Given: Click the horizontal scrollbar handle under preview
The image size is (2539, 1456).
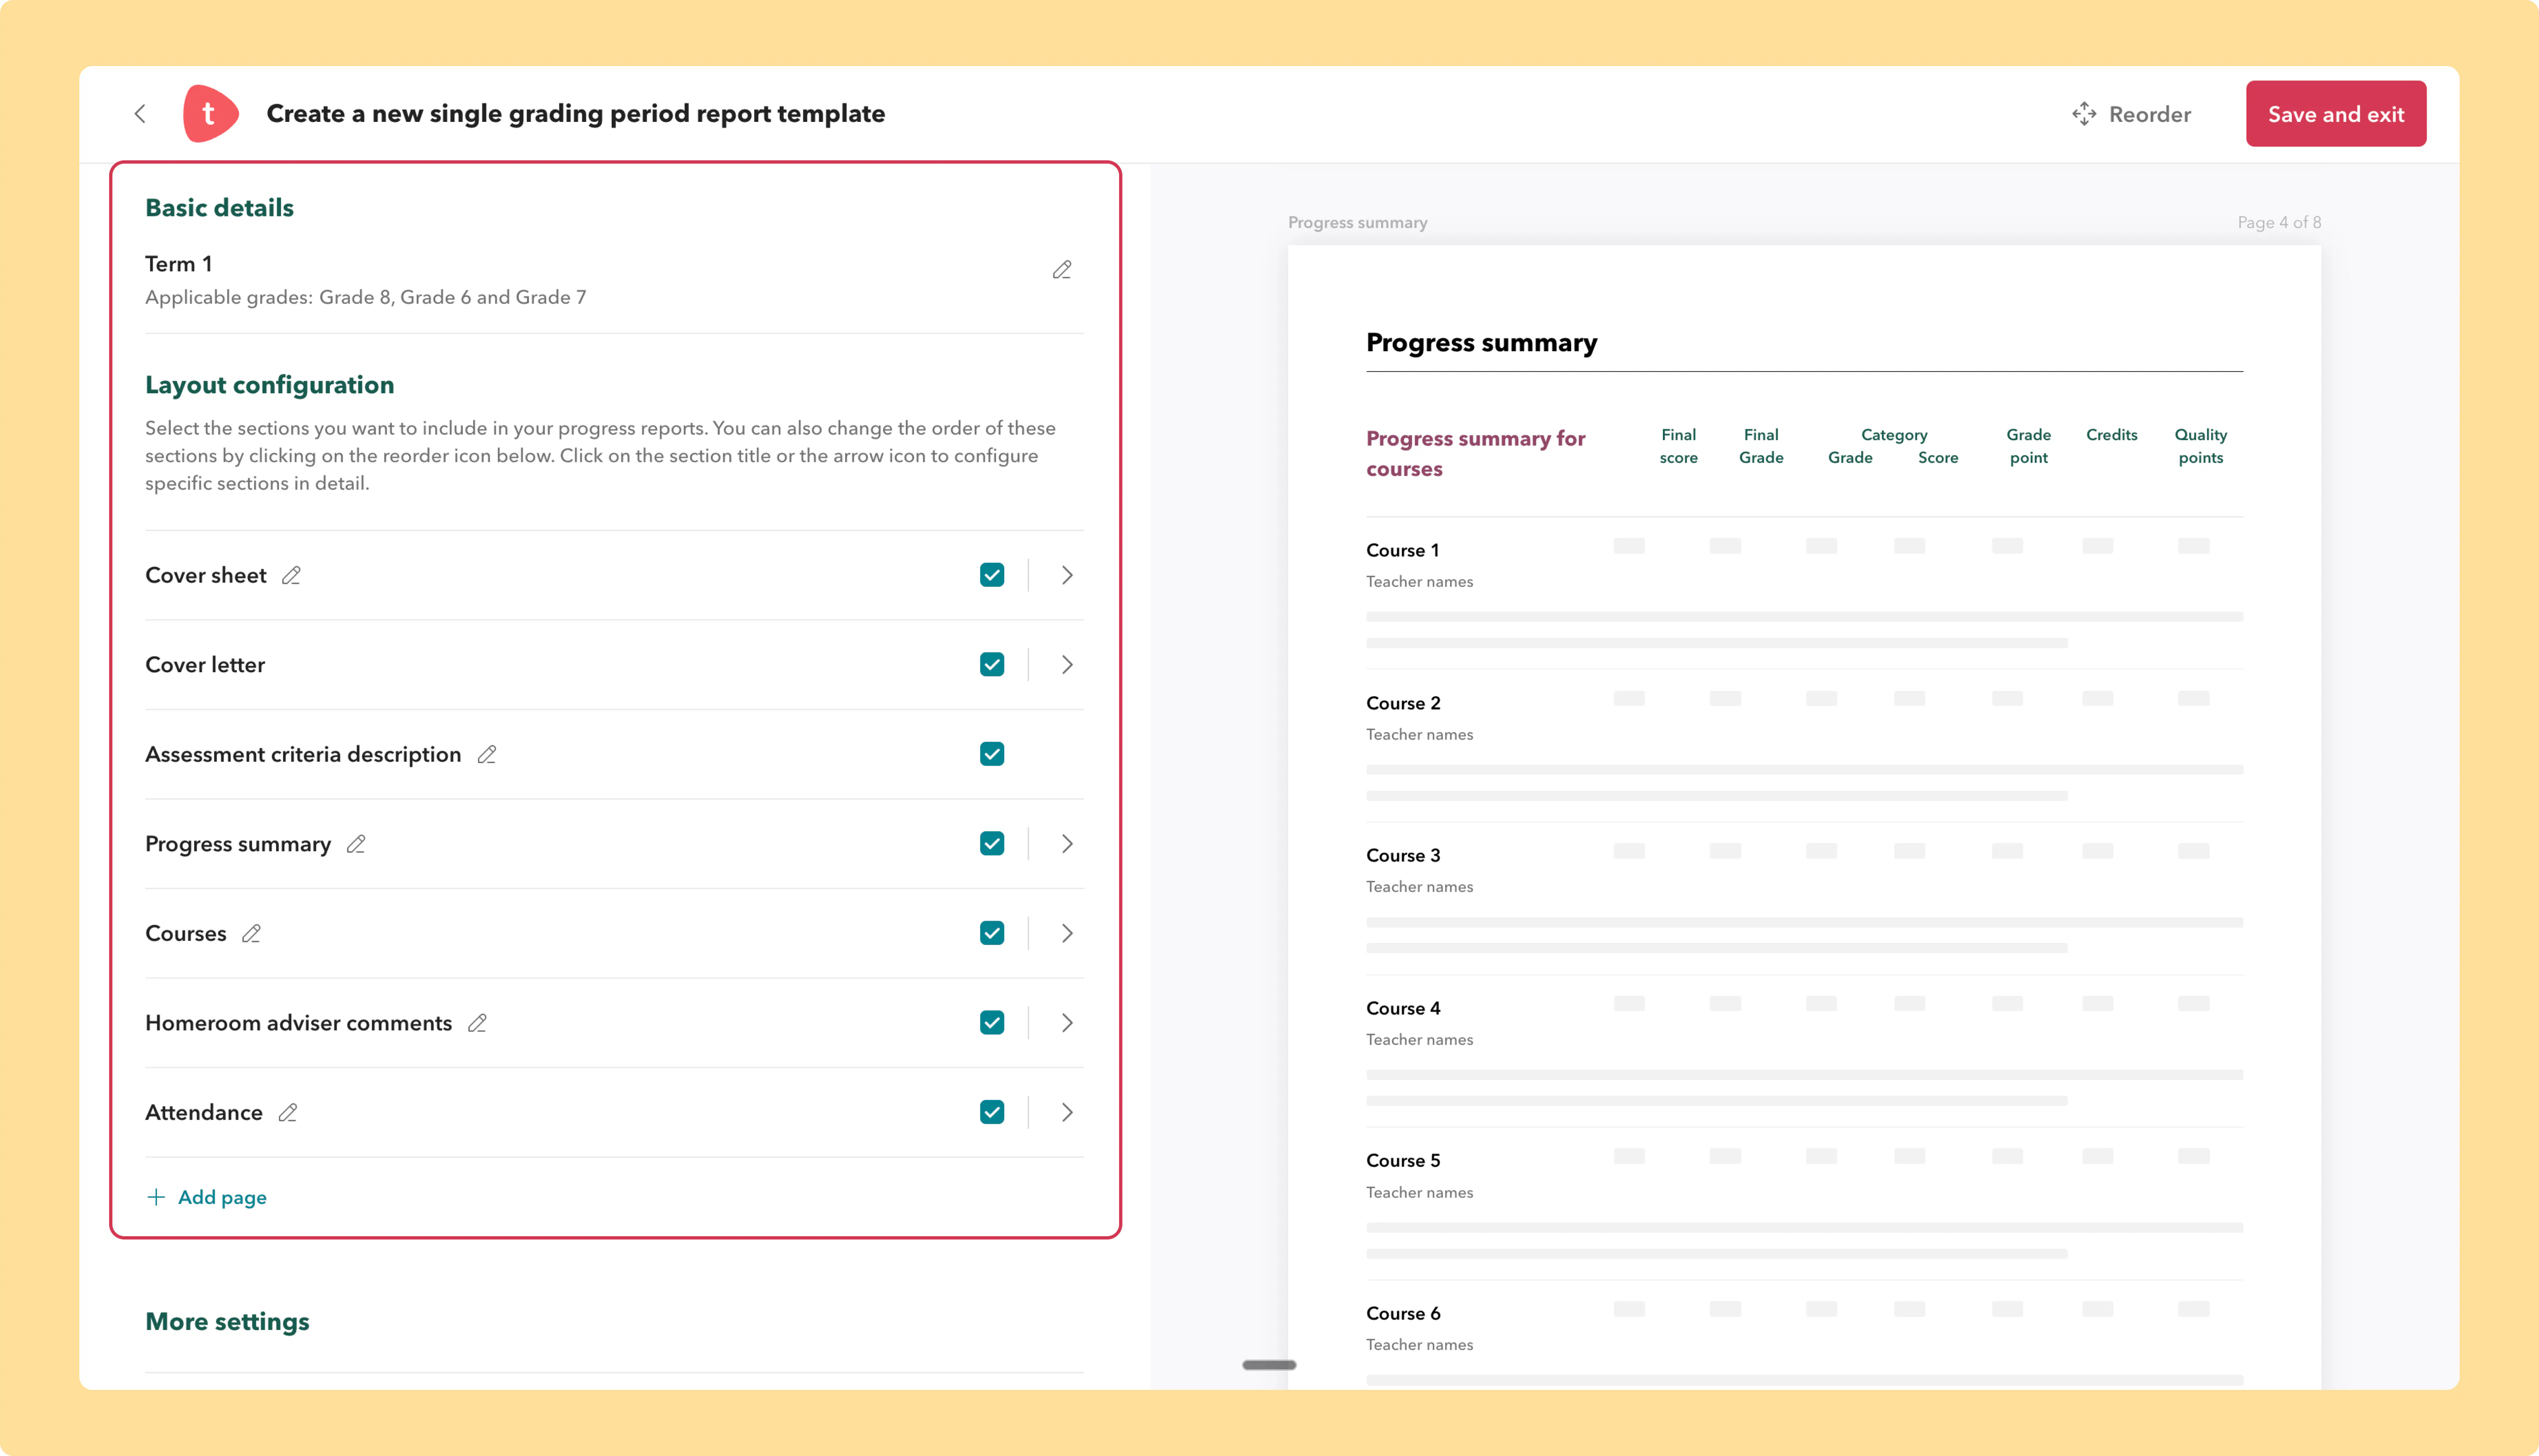Looking at the screenshot, I should (x=1269, y=1365).
